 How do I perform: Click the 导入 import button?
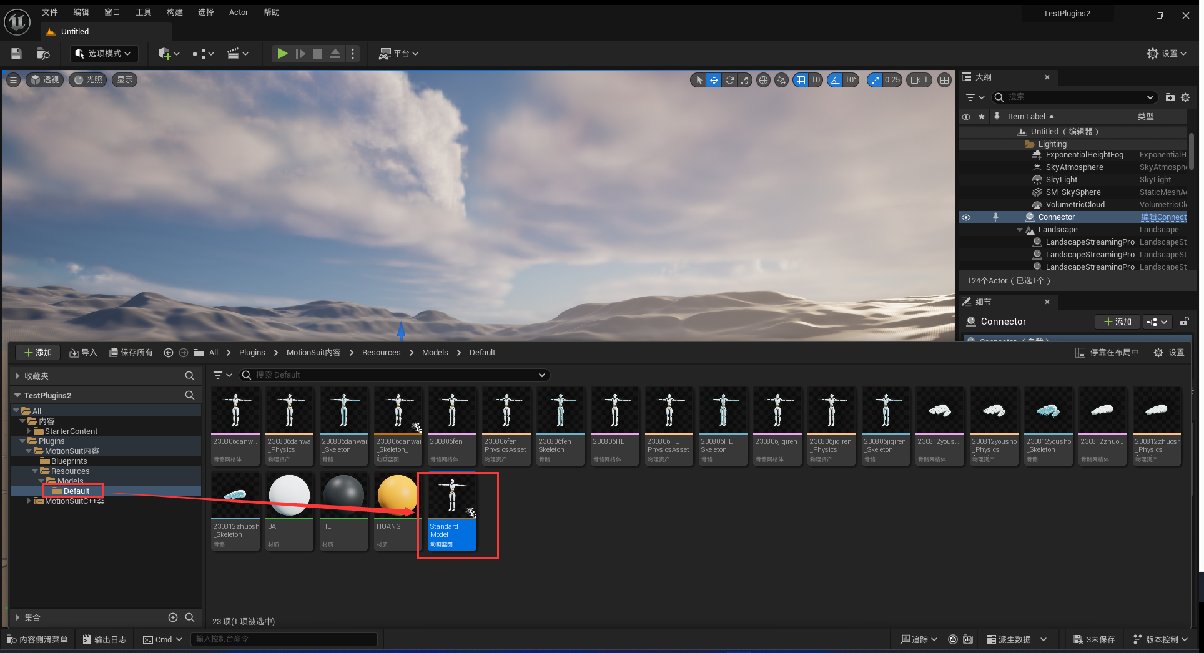point(83,353)
